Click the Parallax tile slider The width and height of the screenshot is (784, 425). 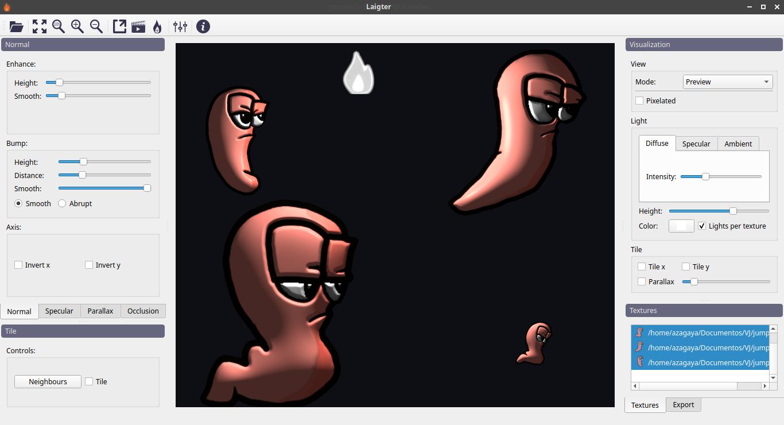(726, 281)
